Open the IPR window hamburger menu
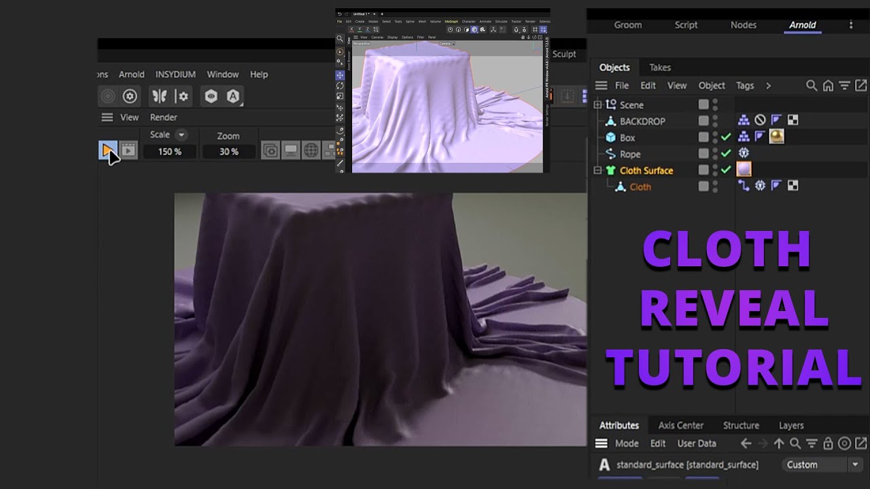Viewport: 870px width, 489px height. (x=107, y=117)
